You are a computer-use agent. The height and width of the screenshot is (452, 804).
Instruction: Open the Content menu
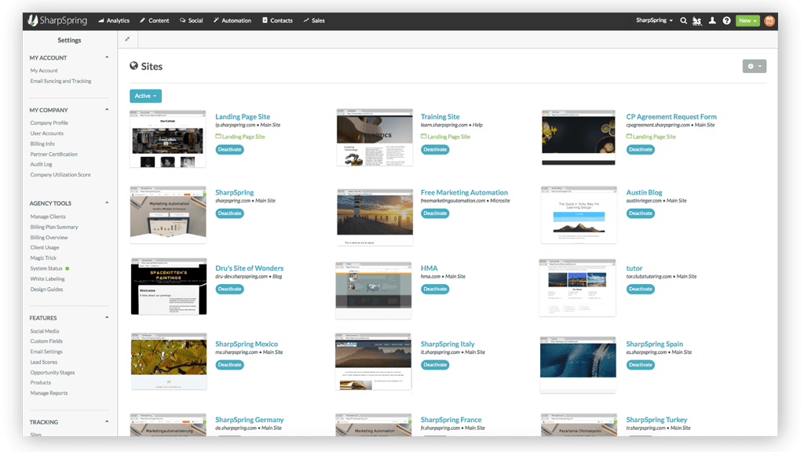[155, 20]
